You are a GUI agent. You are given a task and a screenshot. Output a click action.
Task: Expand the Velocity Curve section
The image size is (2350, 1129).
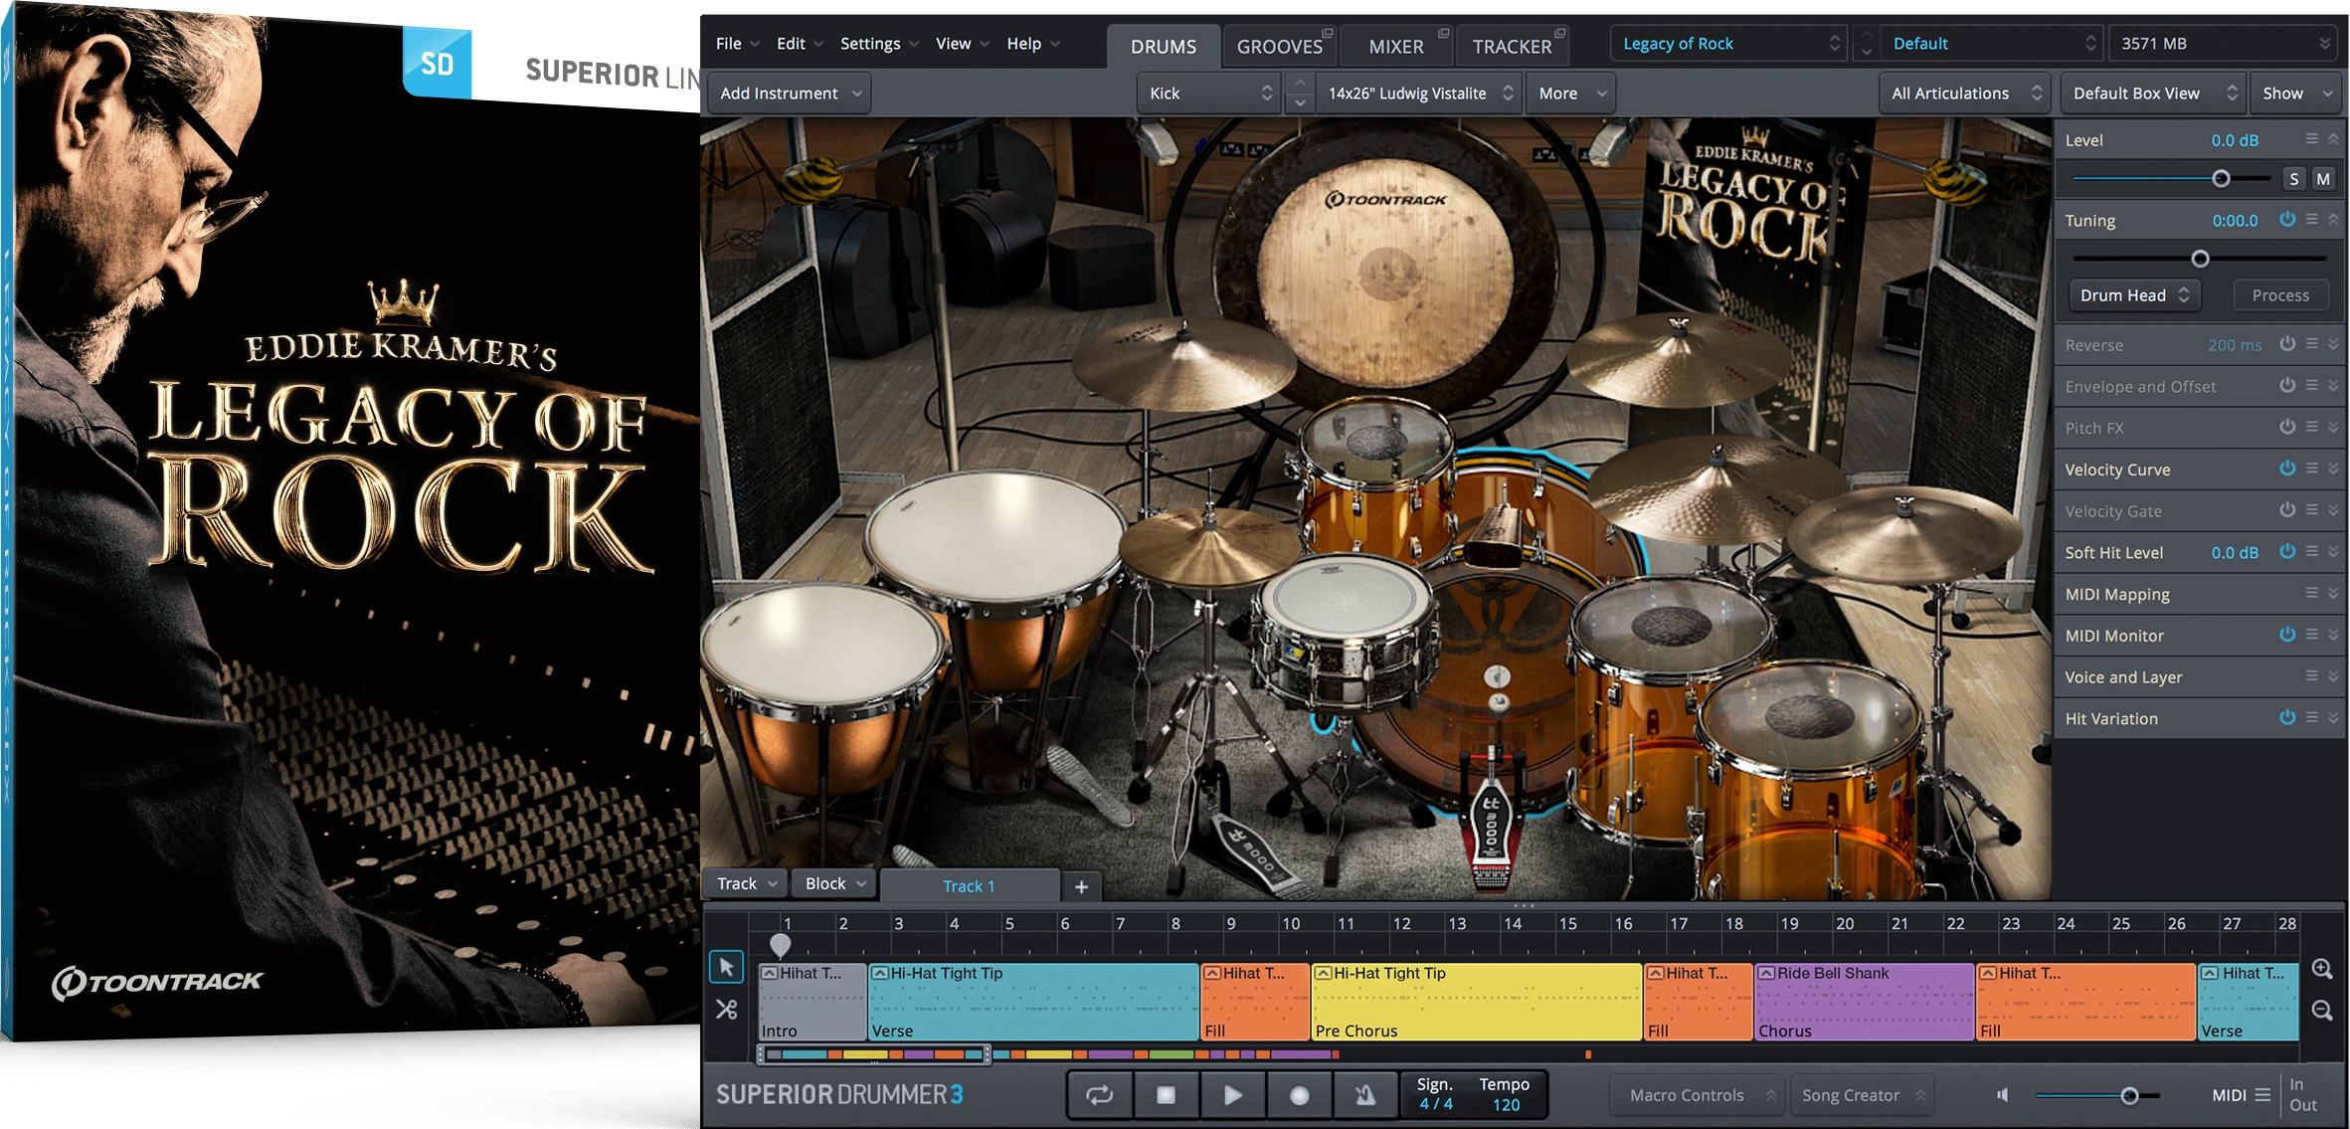[x=2333, y=469]
